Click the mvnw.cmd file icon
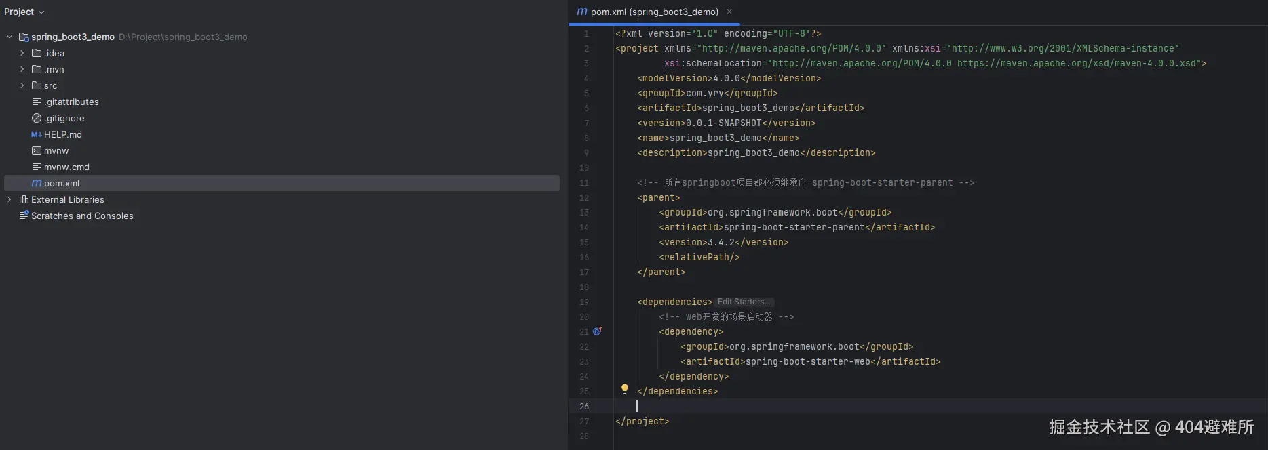Viewport: 1268px width, 450px height. (x=37, y=167)
